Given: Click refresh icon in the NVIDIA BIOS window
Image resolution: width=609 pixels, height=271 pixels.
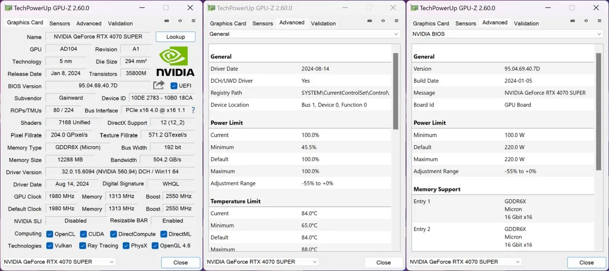Looking at the screenshot, I should 586,21.
